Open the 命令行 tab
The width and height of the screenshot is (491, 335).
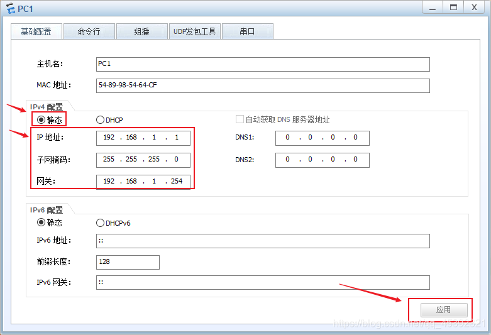pos(89,31)
